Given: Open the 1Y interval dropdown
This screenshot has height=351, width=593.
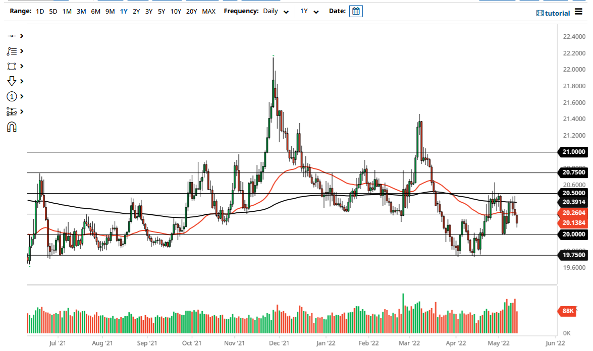Looking at the screenshot, I should click(310, 11).
